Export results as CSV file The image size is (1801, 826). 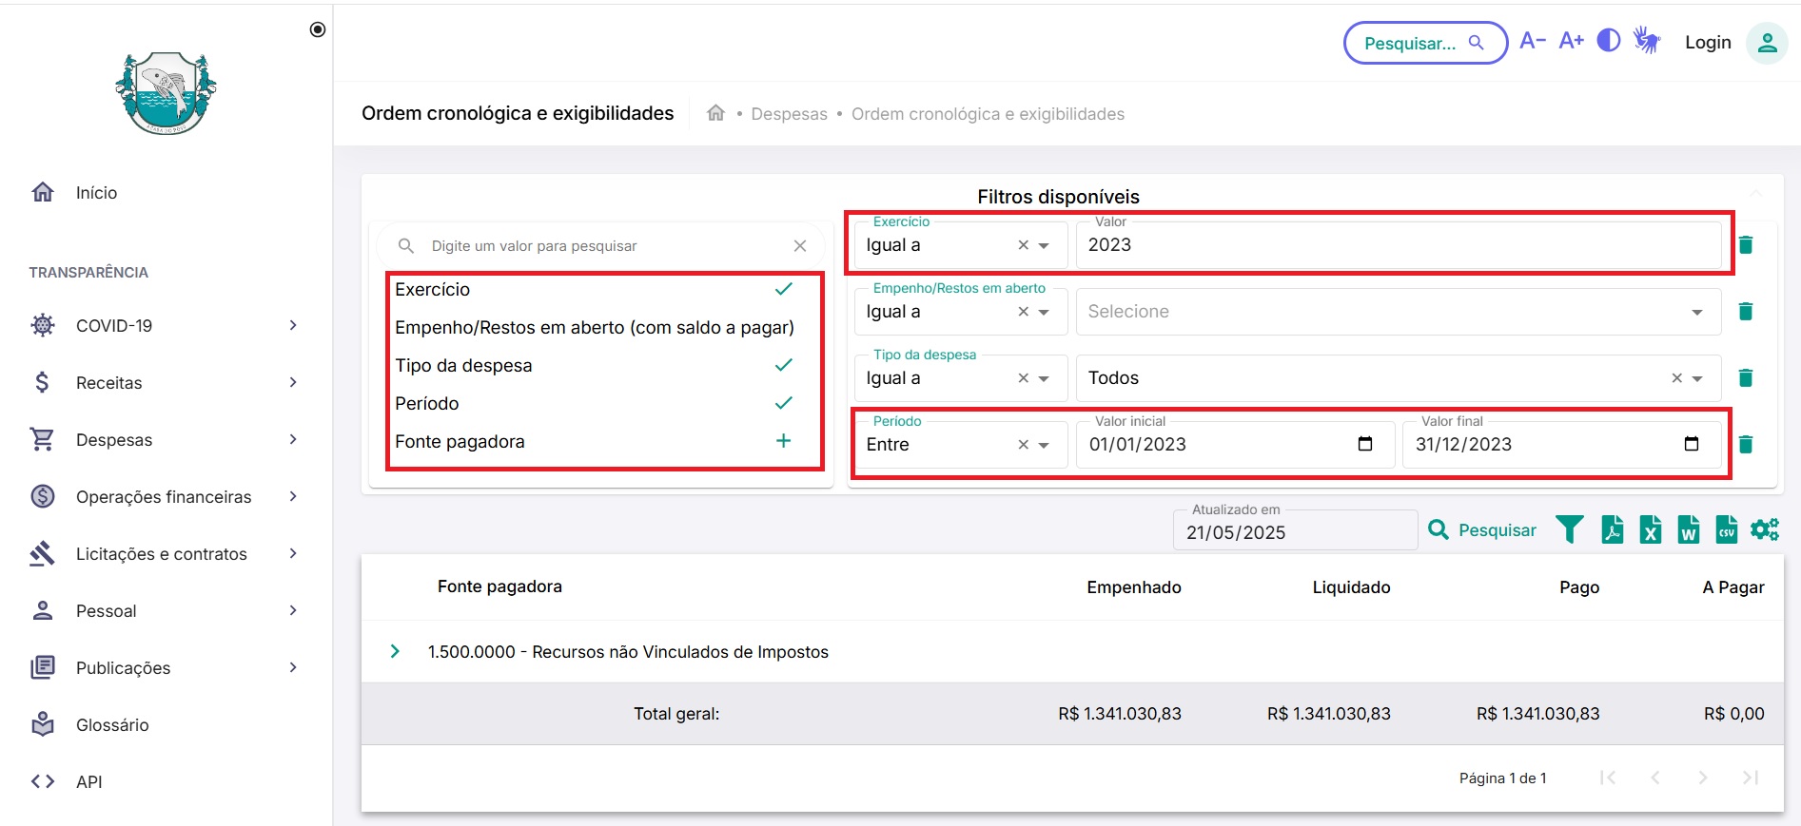coord(1726,529)
